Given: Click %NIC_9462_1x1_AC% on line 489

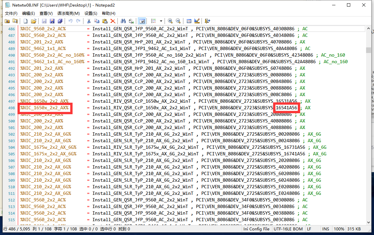Looking at the screenshot, I should coord(43,49).
